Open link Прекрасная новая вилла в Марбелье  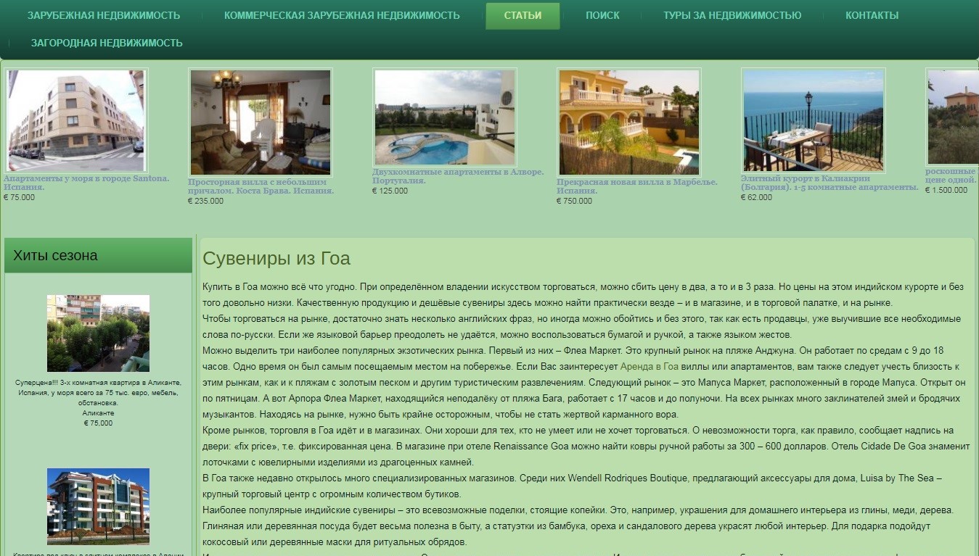[x=637, y=186]
